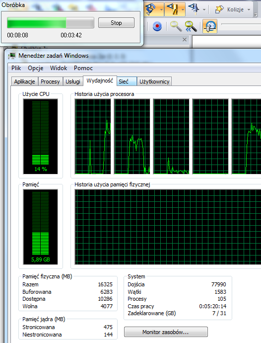Viewport: 261px width, 343px height.
Task: Click the plain magnifier zoom icon
Action: (x=176, y=26)
